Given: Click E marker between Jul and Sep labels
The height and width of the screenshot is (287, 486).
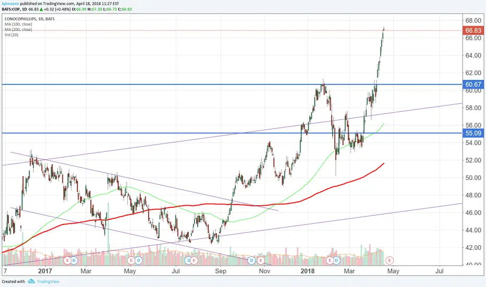Looking at the screenshot, I should pyautogui.click(x=194, y=260).
